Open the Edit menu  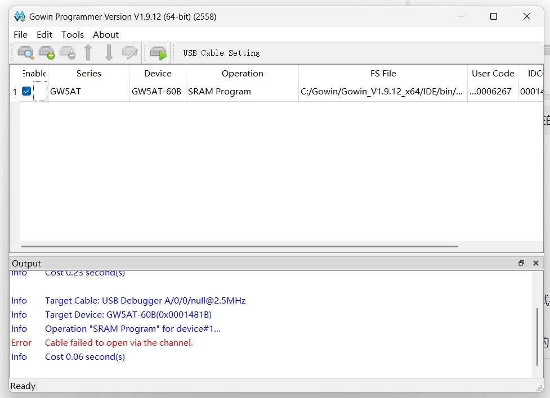pyautogui.click(x=44, y=34)
